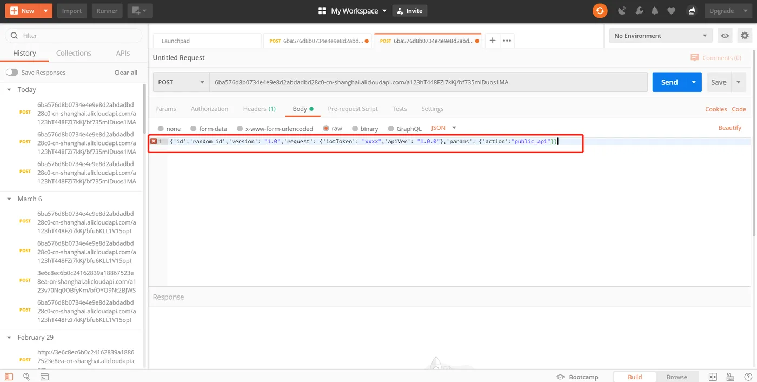The width and height of the screenshot is (757, 382).
Task: Open the New button dropdown arrow
Action: pos(45,11)
